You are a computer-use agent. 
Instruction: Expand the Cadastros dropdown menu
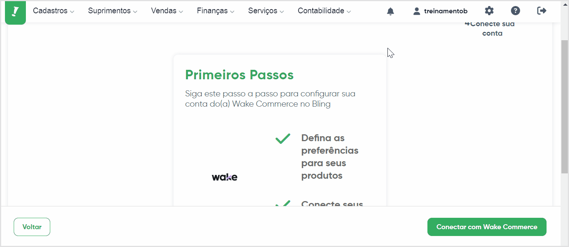(54, 11)
